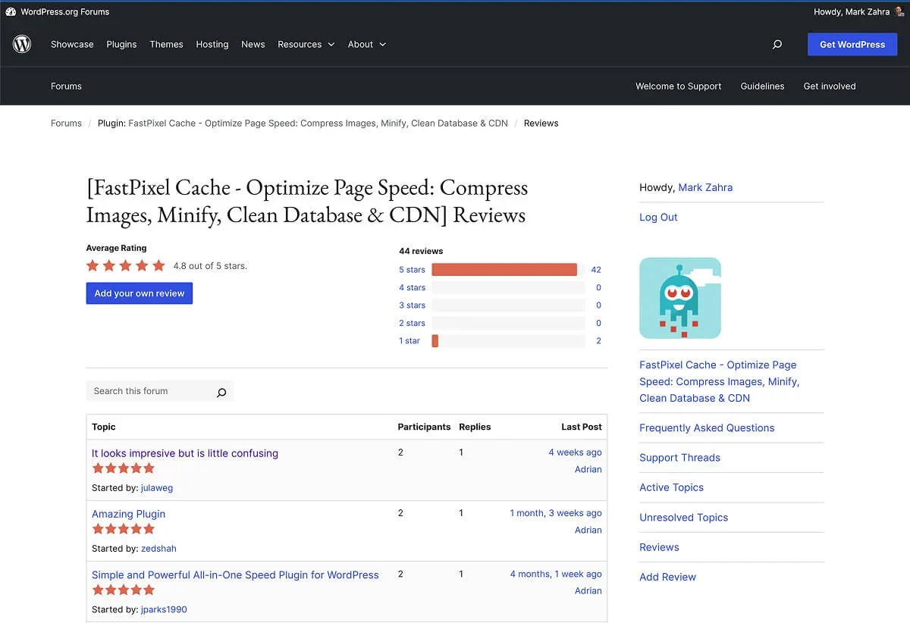
Task: Open Frequently Asked Questions link
Action: click(707, 427)
